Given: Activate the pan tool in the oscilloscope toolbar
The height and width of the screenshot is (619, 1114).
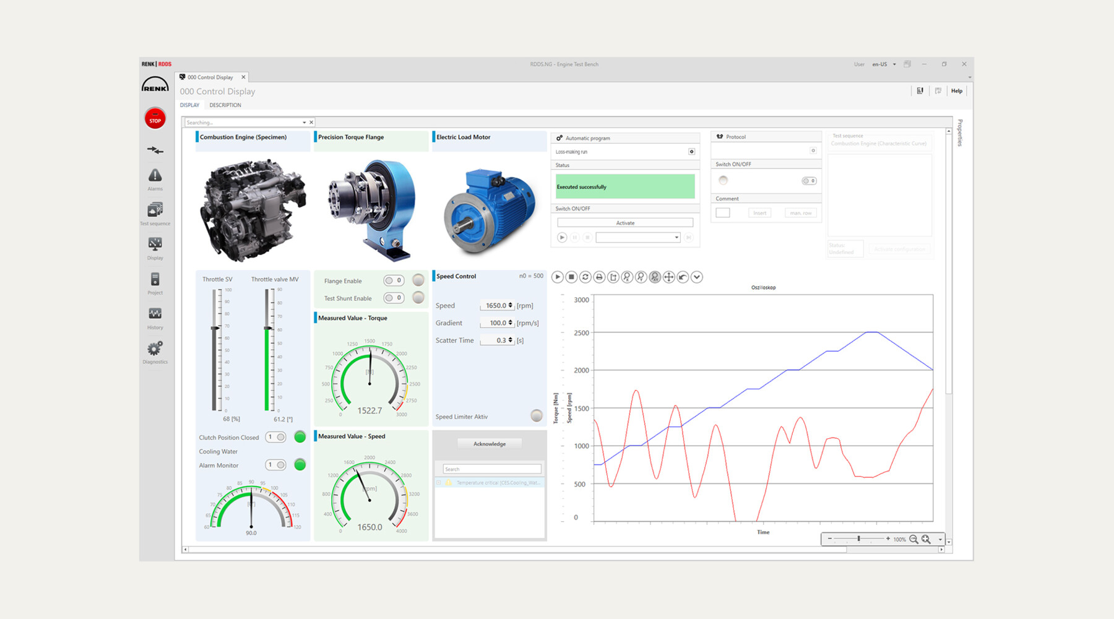Looking at the screenshot, I should tap(668, 277).
